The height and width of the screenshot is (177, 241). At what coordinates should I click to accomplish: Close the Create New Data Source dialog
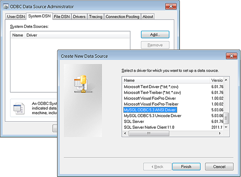[x=231, y=56]
